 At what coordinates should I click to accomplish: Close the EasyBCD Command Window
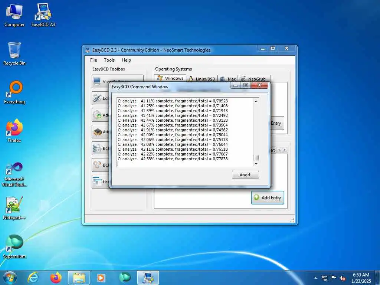259,85
